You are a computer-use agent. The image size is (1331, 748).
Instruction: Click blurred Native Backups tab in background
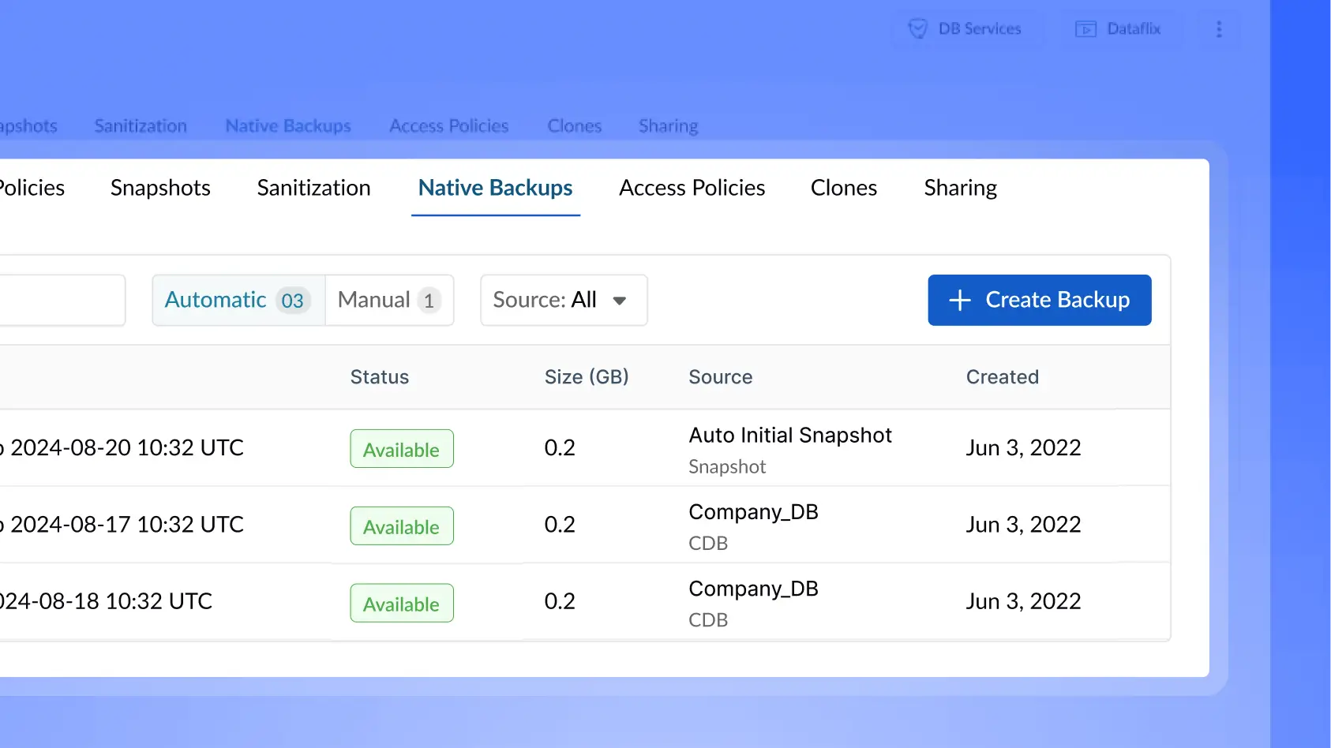(288, 126)
